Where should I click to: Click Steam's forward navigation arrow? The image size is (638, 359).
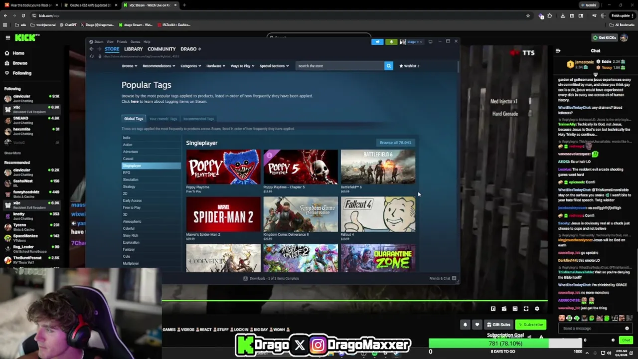[99, 49]
